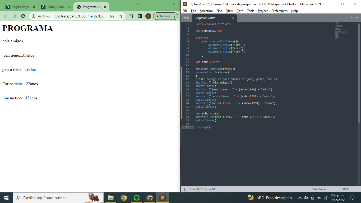Click the Chrome address bar URL
361x203 pixels.
coord(80,16)
